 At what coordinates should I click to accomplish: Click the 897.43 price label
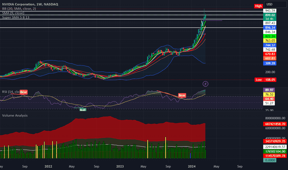pos(270,23)
